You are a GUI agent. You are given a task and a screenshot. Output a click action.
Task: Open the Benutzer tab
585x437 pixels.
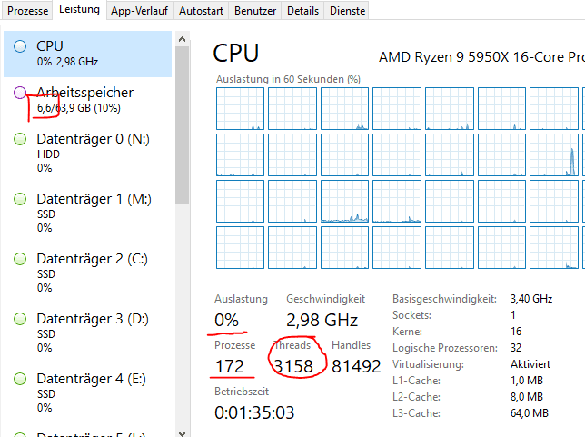click(x=255, y=11)
